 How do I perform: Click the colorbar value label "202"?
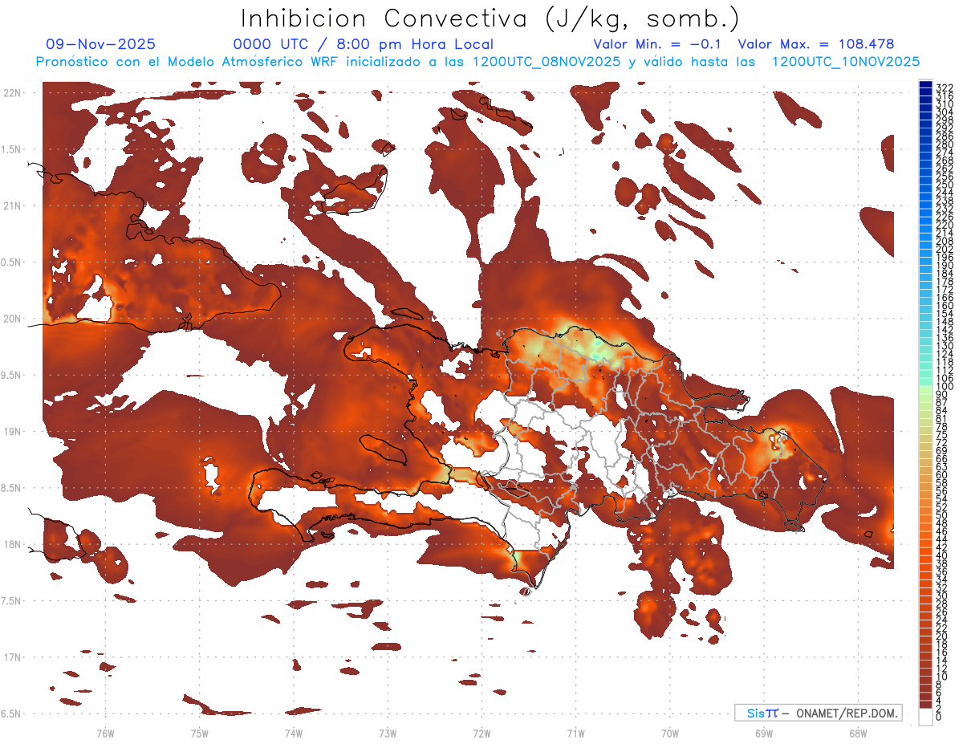(945, 249)
